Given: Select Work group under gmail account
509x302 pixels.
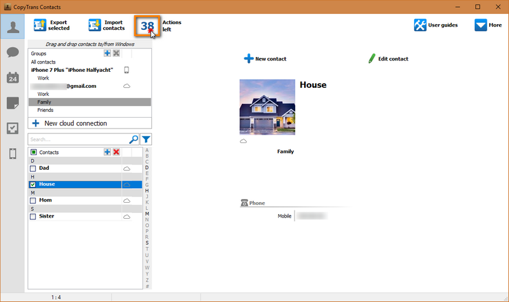Looking at the screenshot, I should tap(43, 94).
